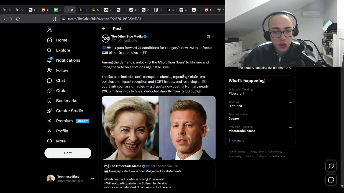Switch to the last Reddit tab labeled r/
Image resolution: width=344 pixels, height=193 pixels.
208,10
